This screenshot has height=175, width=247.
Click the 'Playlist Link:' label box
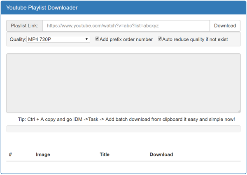(25, 25)
